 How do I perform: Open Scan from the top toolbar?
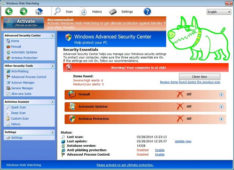(64, 12)
